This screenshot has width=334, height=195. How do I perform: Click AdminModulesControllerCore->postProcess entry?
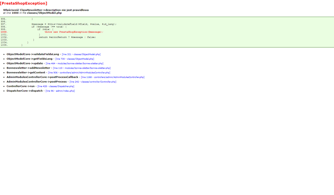(x=37, y=82)
